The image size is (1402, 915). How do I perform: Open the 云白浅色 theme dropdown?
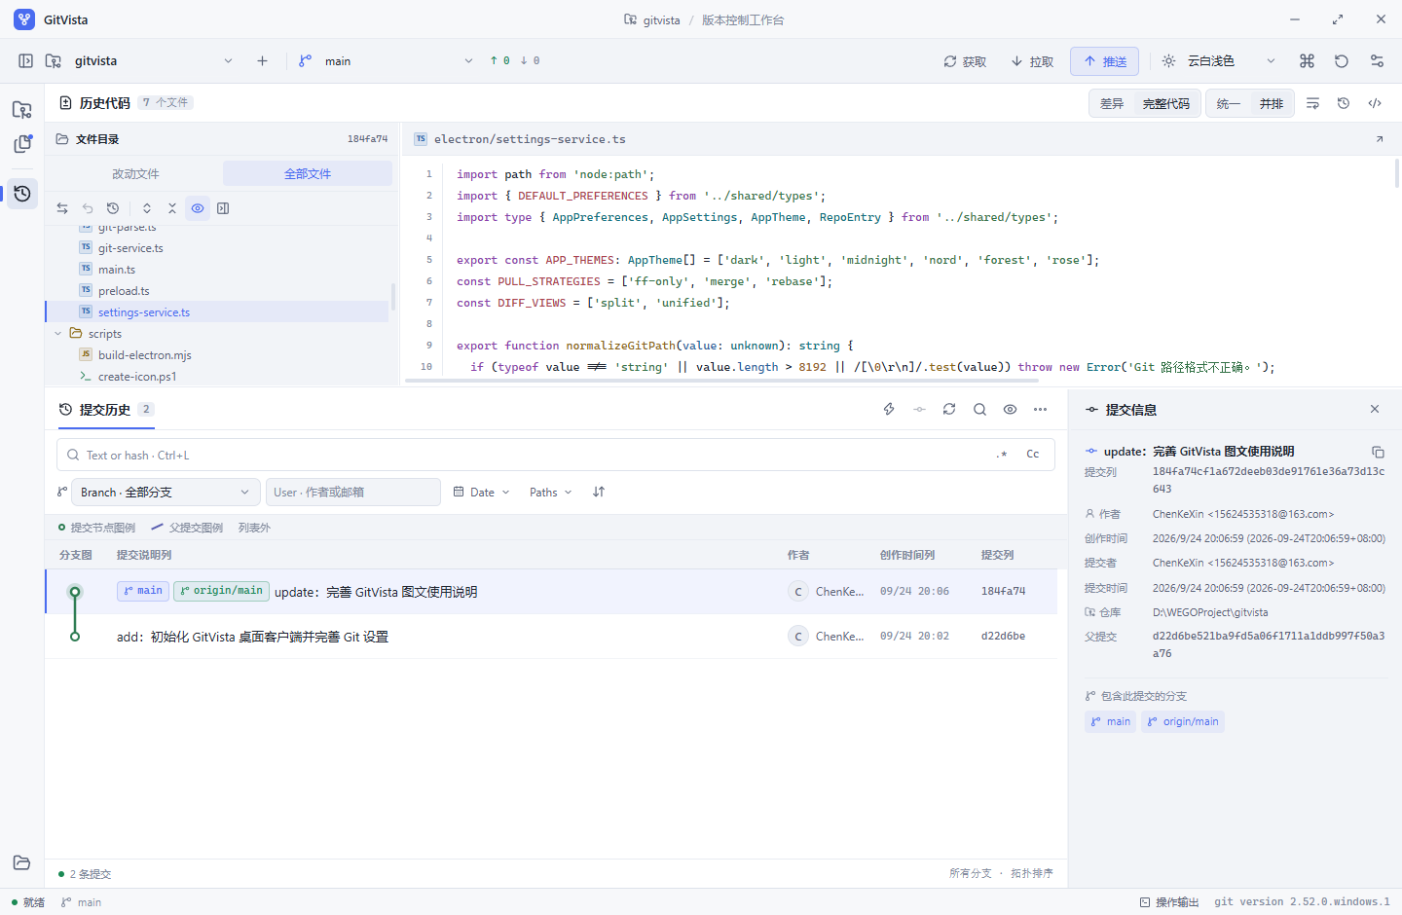1219,61
